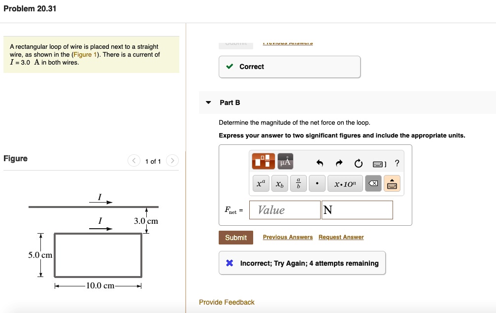Screen dimensions: 496x313
Task: Go to next figure arrow
Action: coord(172,161)
